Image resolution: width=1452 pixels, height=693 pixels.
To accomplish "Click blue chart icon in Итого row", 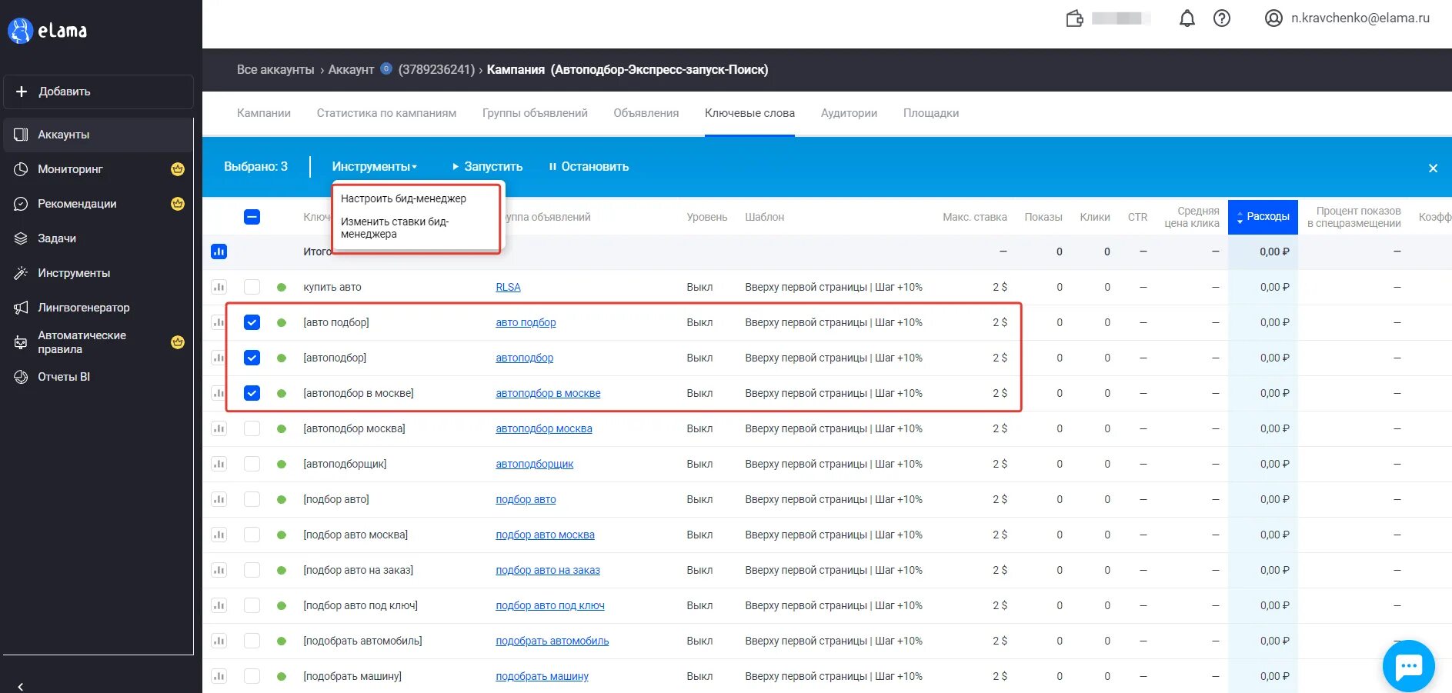I will 219,252.
